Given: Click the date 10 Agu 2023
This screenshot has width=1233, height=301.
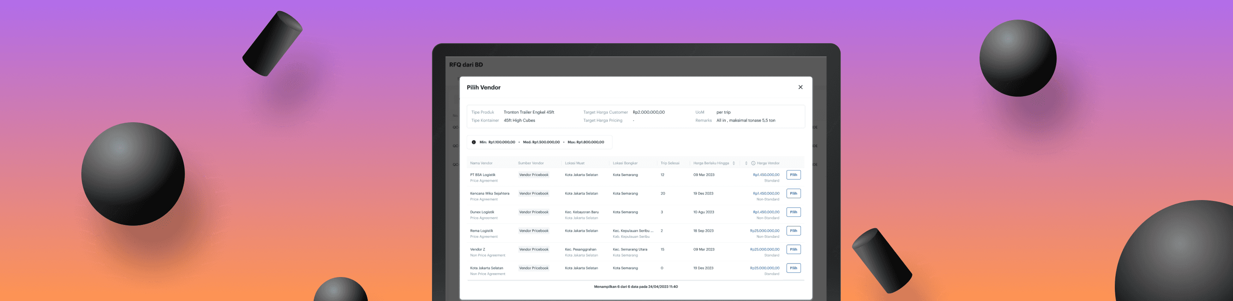Looking at the screenshot, I should pos(703,212).
